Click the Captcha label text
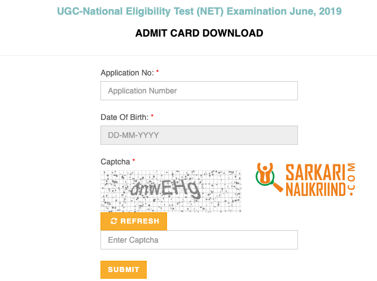The image size is (377, 281). tap(115, 162)
